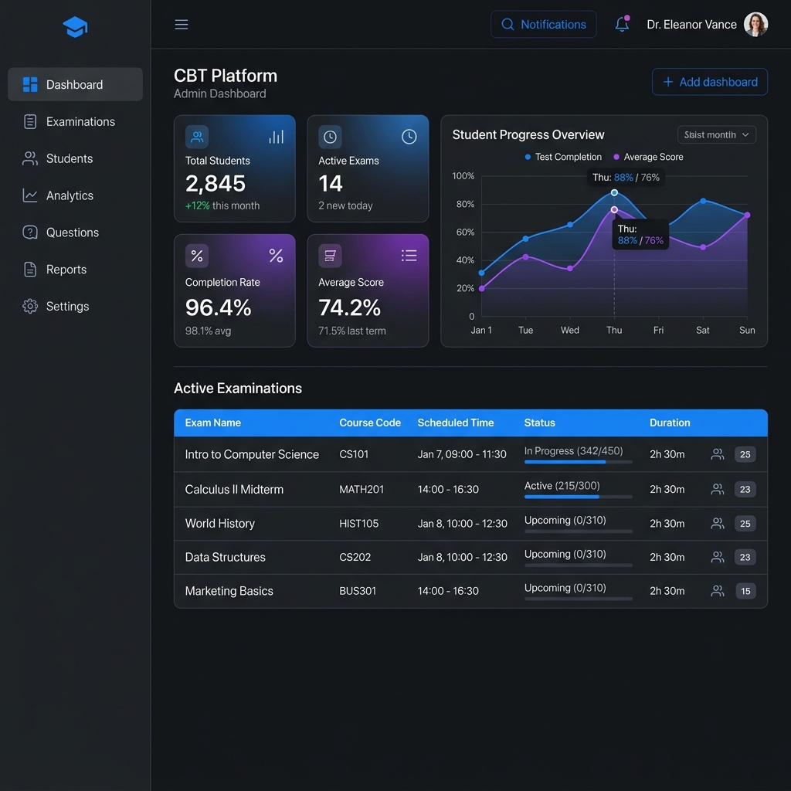Sort by the Scheduled Time column header
Image resolution: width=791 pixels, height=791 pixels.
456,423
